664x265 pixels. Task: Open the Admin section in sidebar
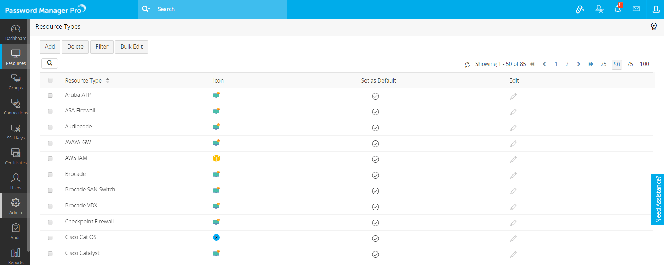coord(16,206)
